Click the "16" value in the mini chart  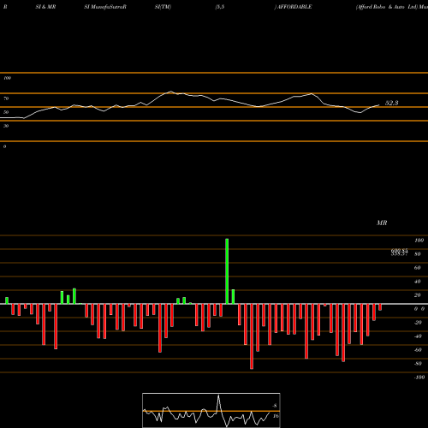276,416
